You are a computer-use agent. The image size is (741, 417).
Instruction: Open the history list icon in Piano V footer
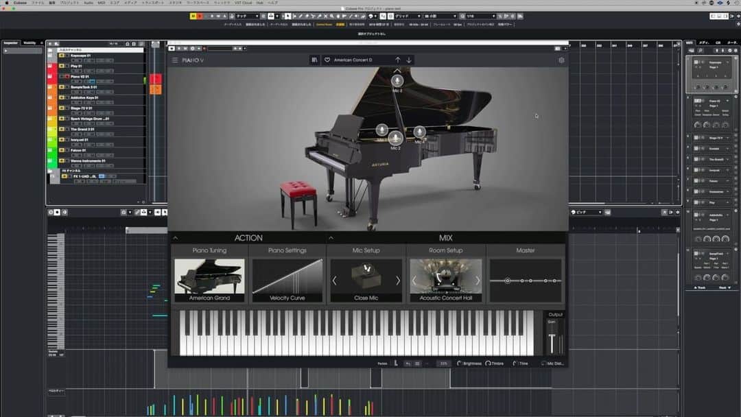pyautogui.click(x=417, y=364)
